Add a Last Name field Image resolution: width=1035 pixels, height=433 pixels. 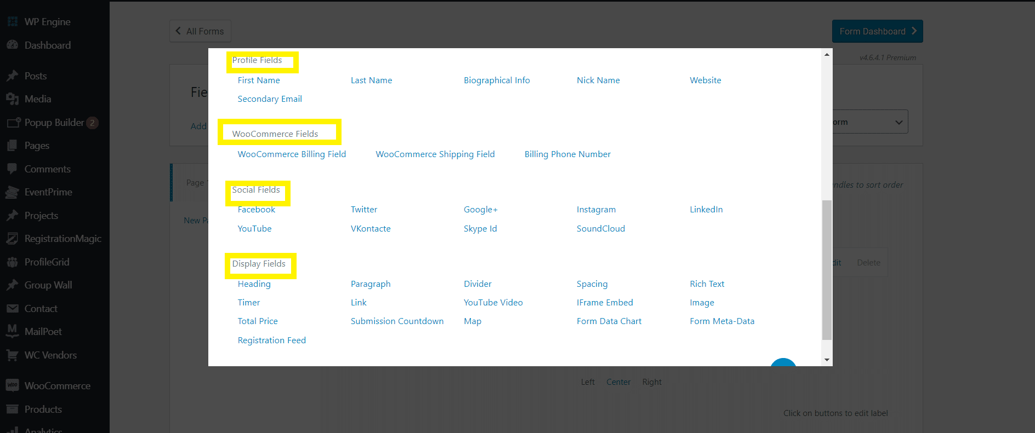[x=371, y=80]
